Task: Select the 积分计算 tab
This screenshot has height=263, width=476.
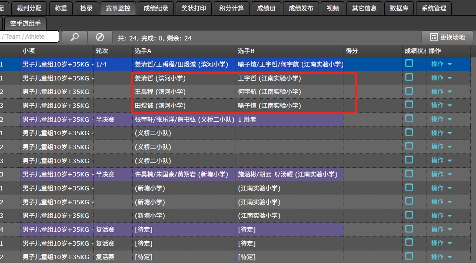Action: click(231, 8)
